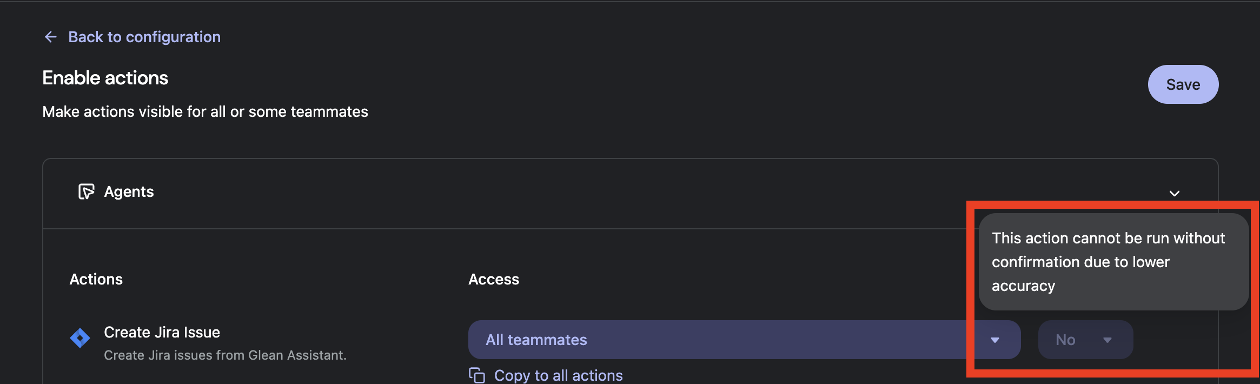Screen dimensions: 1260x384
Task: Click the Agents section title
Action: (x=129, y=191)
